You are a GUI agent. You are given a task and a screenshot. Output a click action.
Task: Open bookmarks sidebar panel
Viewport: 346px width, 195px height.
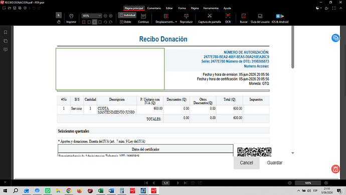6,32
